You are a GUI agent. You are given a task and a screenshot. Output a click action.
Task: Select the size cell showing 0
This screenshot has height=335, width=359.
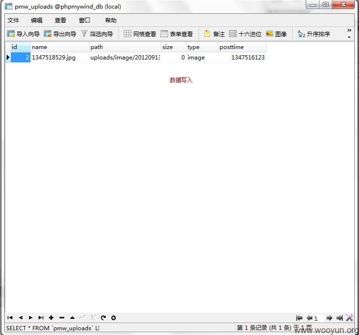173,57
